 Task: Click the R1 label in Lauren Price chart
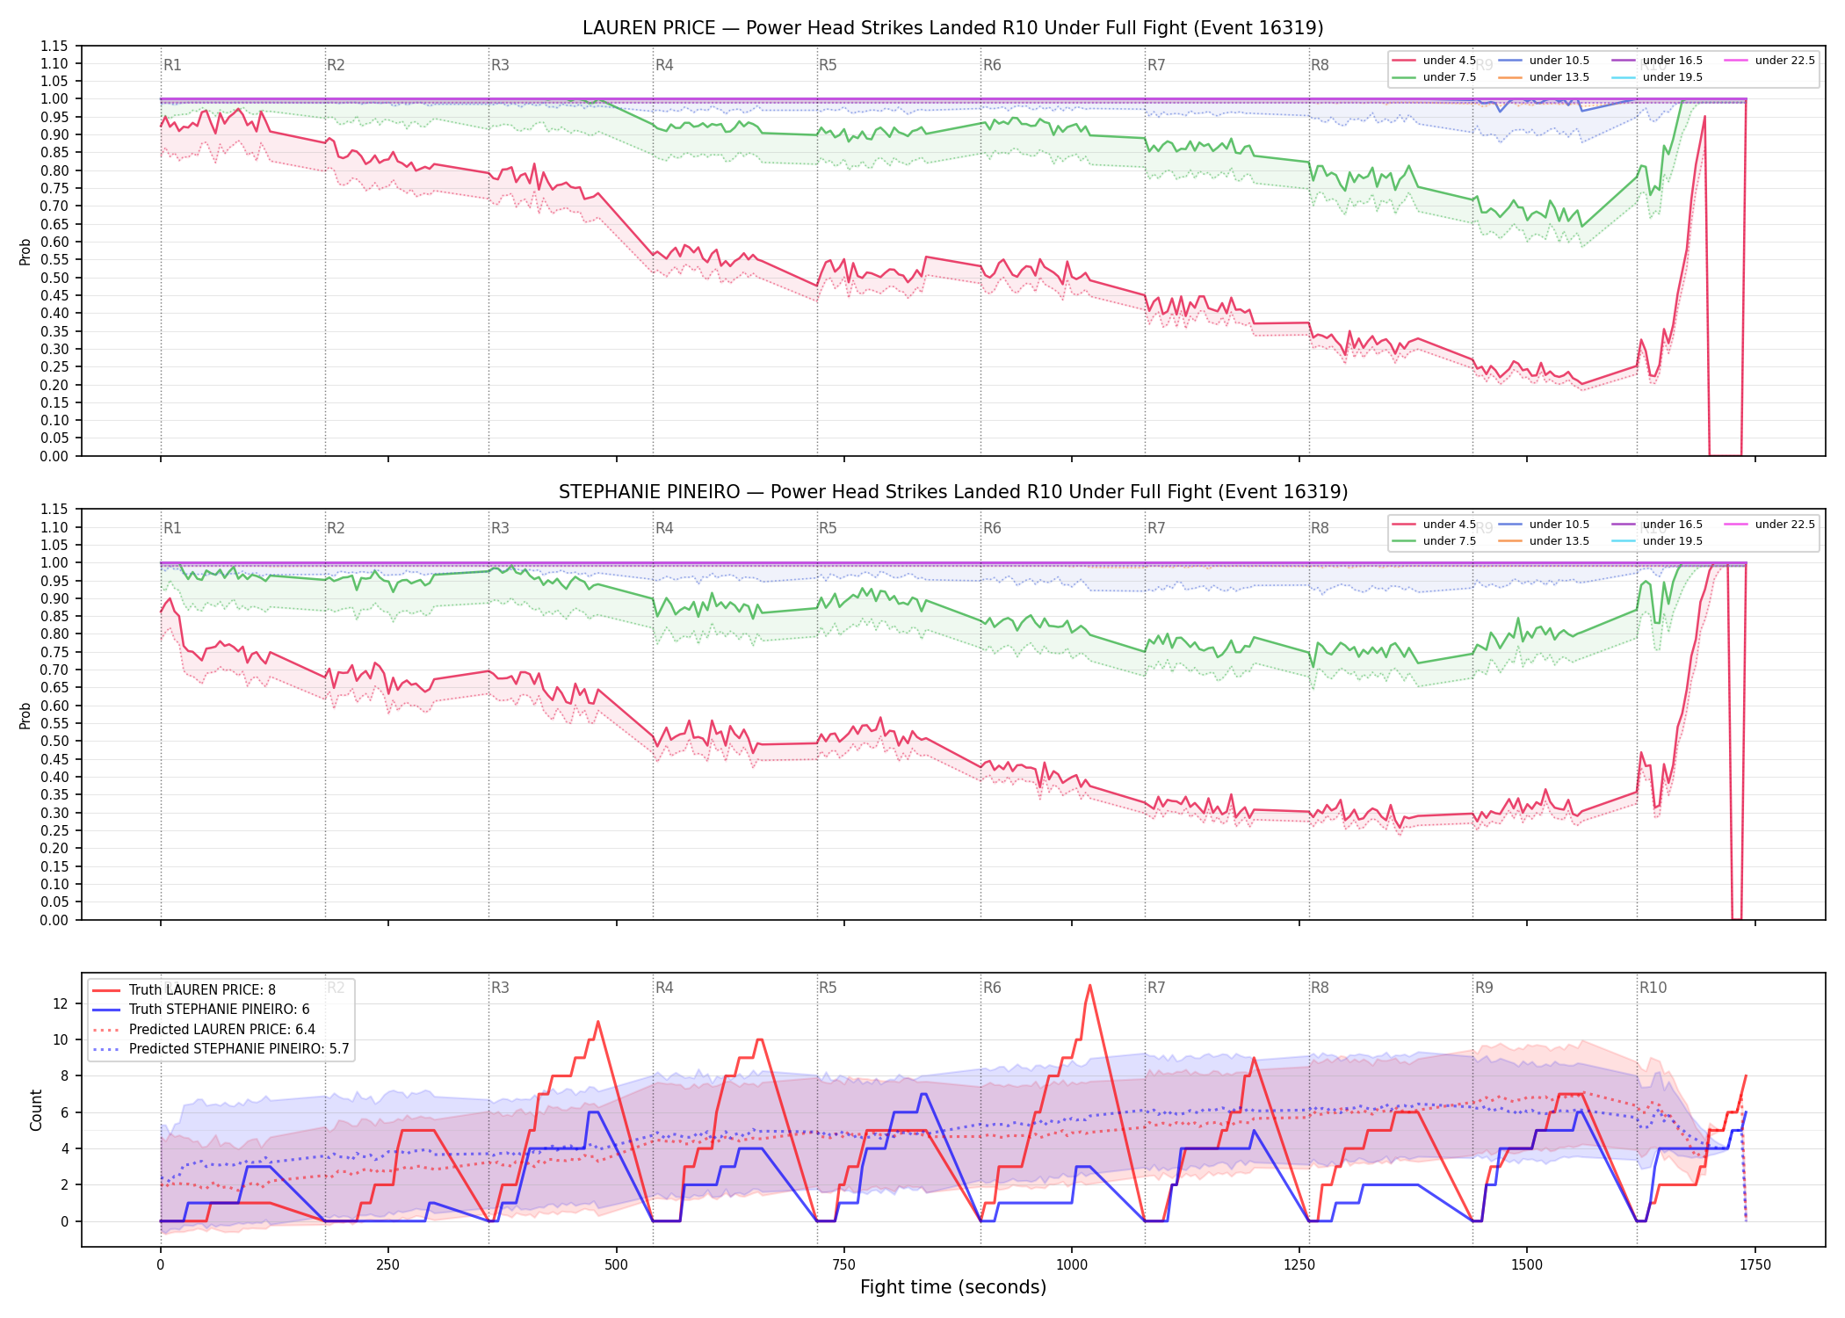coord(172,65)
